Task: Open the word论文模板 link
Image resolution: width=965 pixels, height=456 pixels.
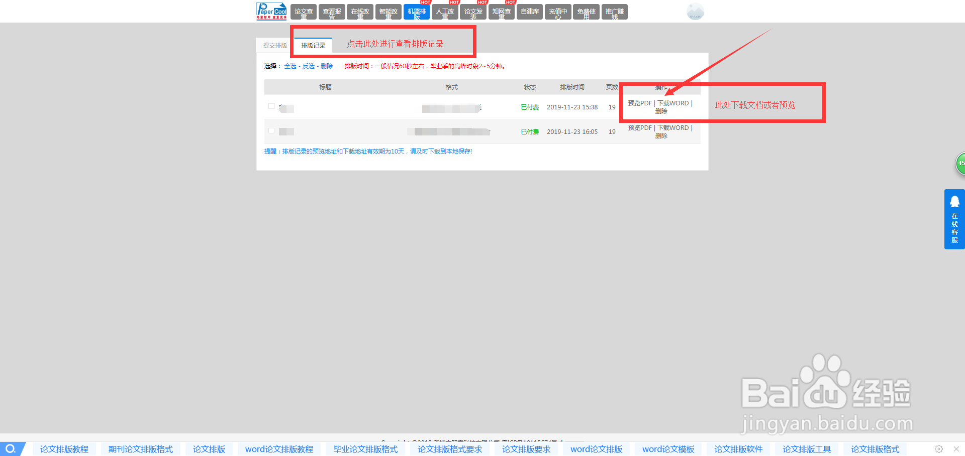Action: pos(668,449)
